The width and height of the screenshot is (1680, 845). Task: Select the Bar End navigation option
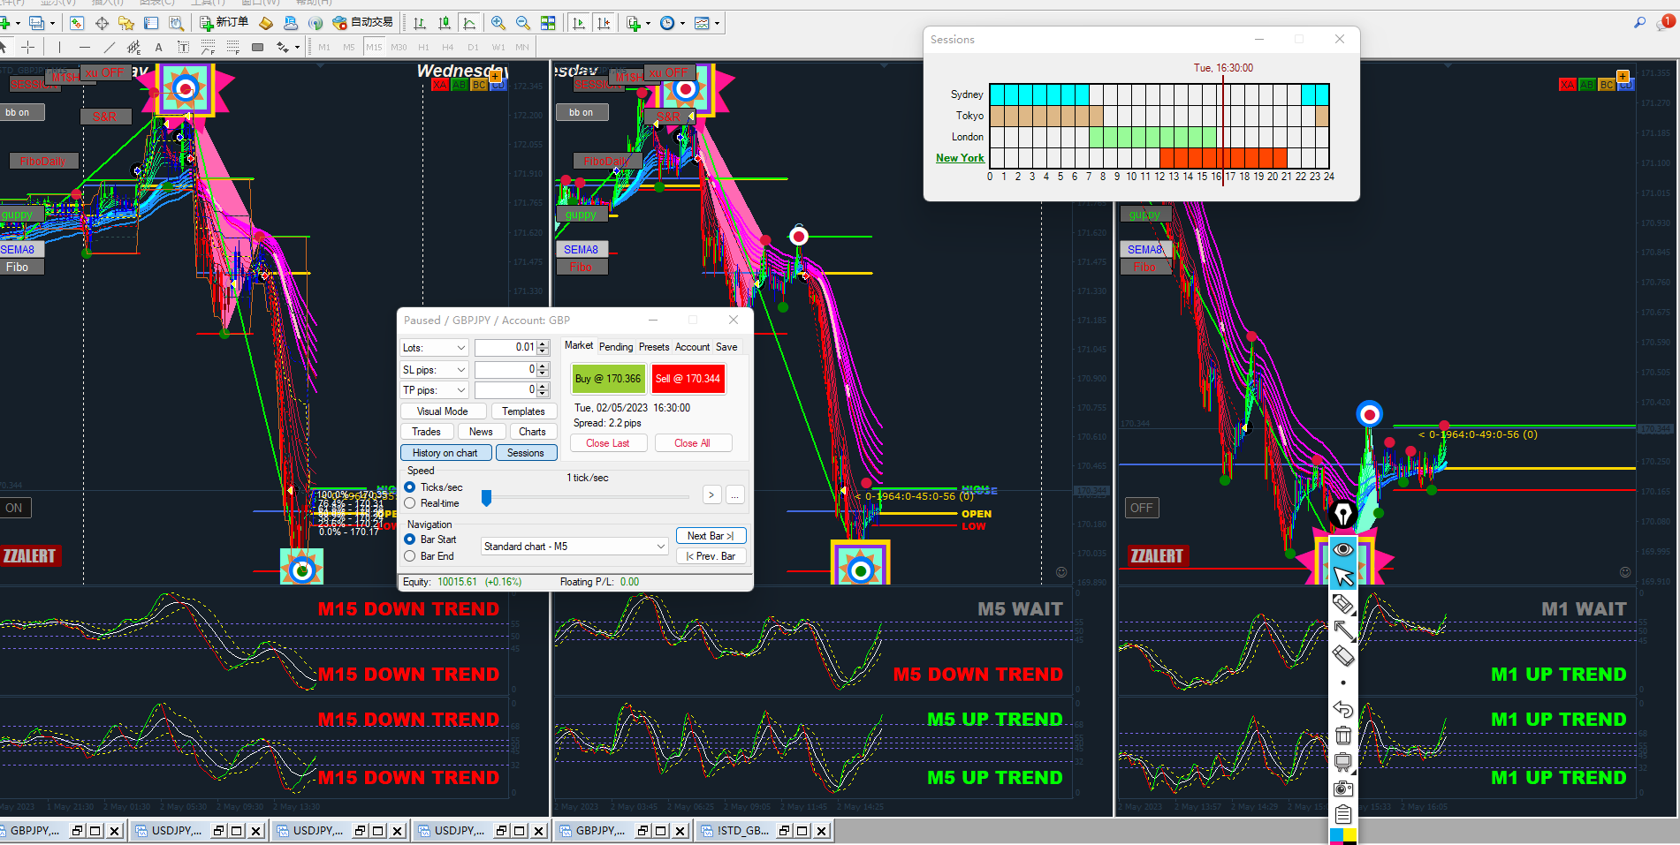[410, 556]
